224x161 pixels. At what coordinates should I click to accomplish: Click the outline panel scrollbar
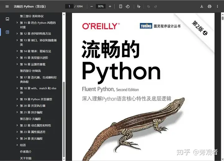point(64,118)
